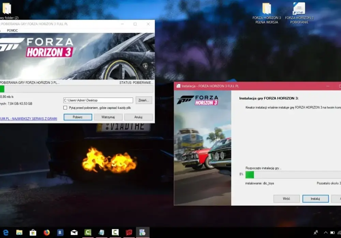Screen dimensions: 341x238
Task: Open FORZA HORIZON 3 PEŁNA WERSJA folder
Action: [x=267, y=13]
